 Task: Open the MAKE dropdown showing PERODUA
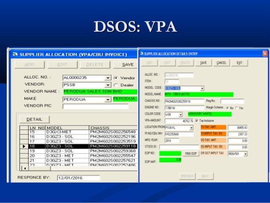pos(108,100)
